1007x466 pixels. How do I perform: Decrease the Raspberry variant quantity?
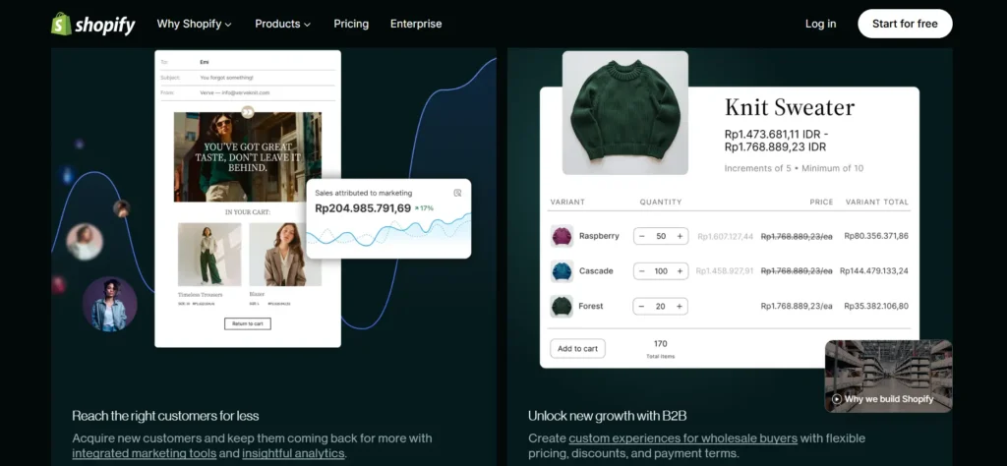(x=641, y=236)
